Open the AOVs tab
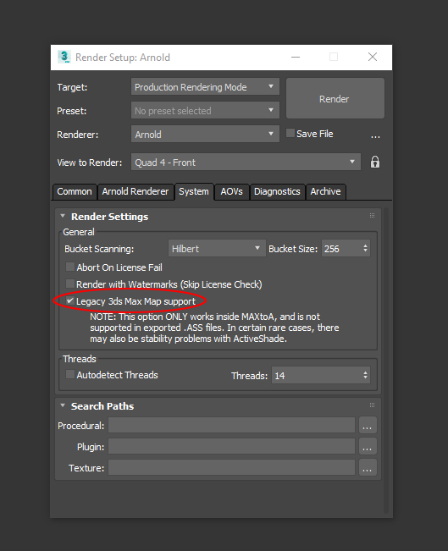This screenshot has width=448, height=551. [232, 191]
